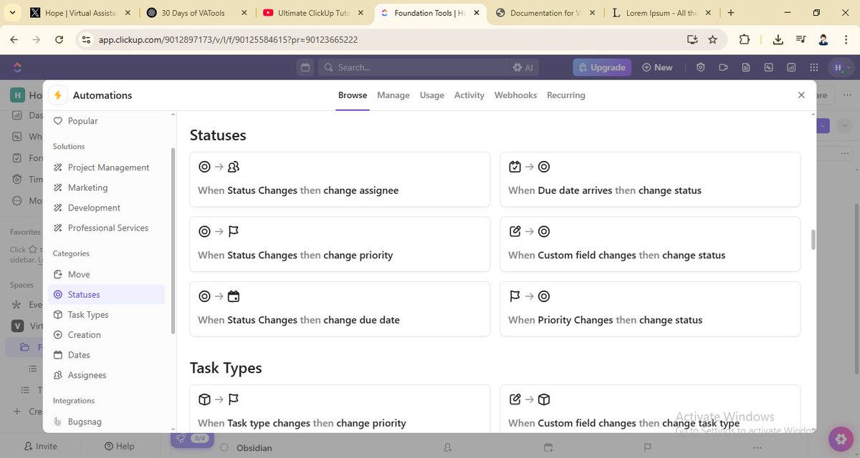Open Marketing solution in sidebar
This screenshot has width=860, height=458.
pos(80,187)
